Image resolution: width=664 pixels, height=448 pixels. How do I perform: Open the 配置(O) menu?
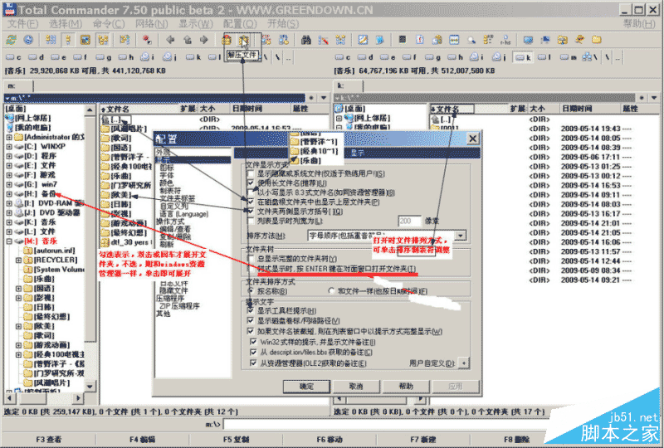point(239,23)
